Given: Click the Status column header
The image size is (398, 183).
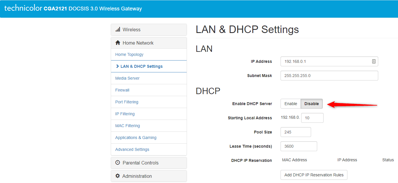Looking at the screenshot, I should pos(388,160).
